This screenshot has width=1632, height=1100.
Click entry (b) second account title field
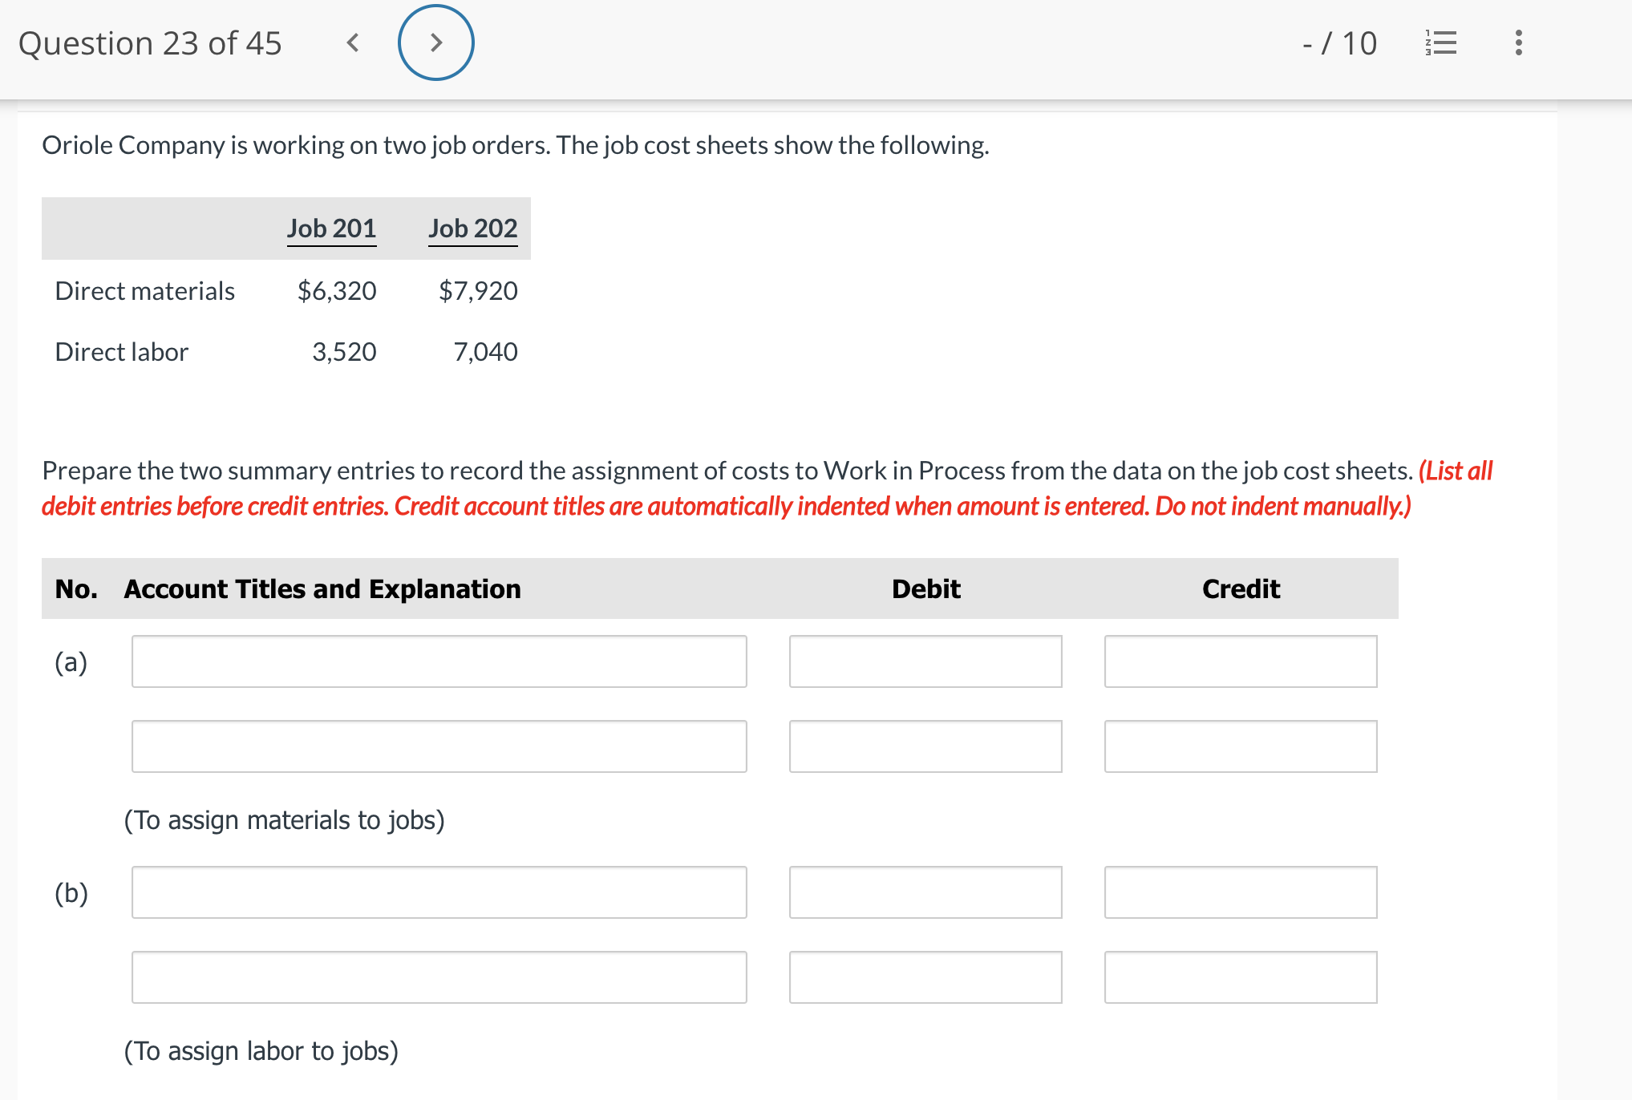[x=439, y=977]
